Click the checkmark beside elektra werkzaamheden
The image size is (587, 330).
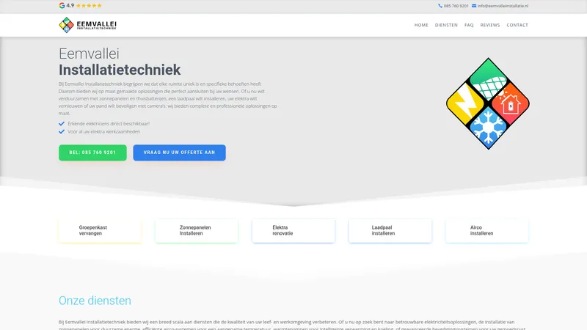click(x=62, y=132)
